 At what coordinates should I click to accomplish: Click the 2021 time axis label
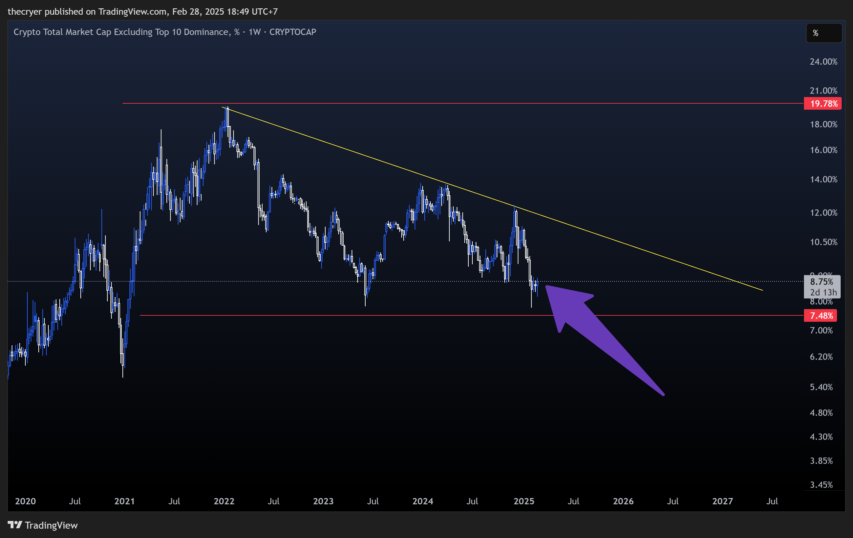click(x=124, y=501)
